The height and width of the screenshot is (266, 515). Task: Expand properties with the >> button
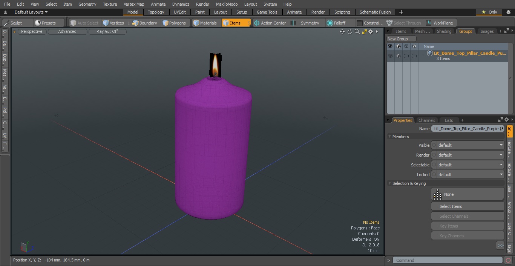500,246
